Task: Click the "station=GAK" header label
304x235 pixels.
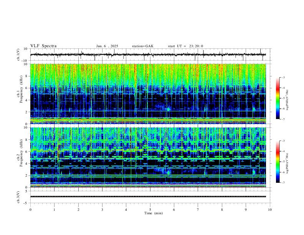Action: tap(142, 46)
